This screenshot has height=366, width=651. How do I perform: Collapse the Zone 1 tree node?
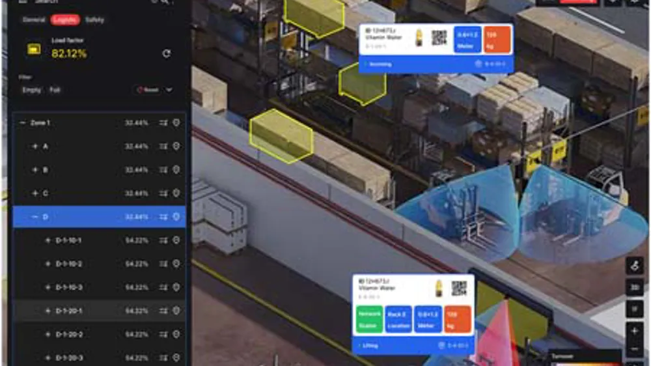[23, 122]
